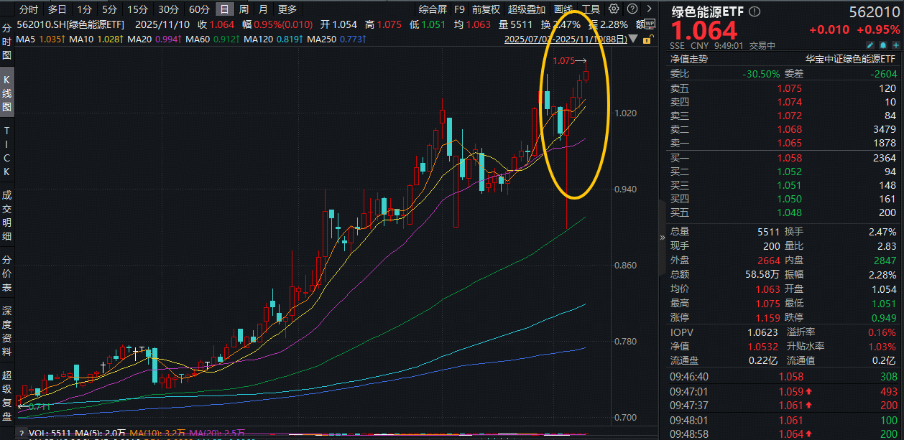The image size is (904, 440).
Task: Open the 更多 timeframe dropdown
Action: pyautogui.click(x=287, y=9)
